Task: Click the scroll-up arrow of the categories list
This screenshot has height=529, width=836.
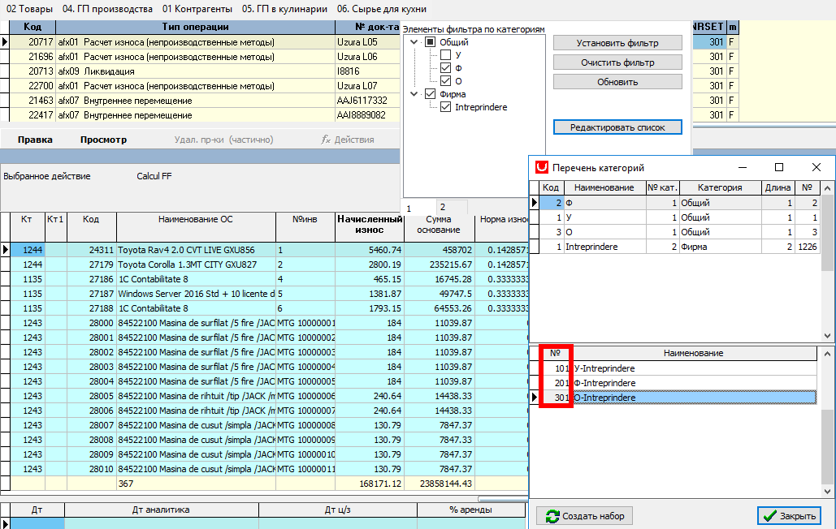Action: coord(827,188)
